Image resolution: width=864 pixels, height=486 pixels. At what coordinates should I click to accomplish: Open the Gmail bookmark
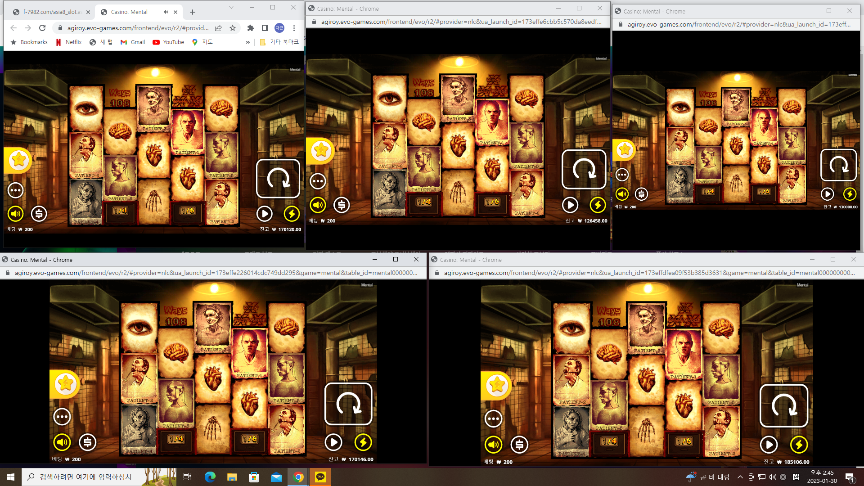click(133, 42)
